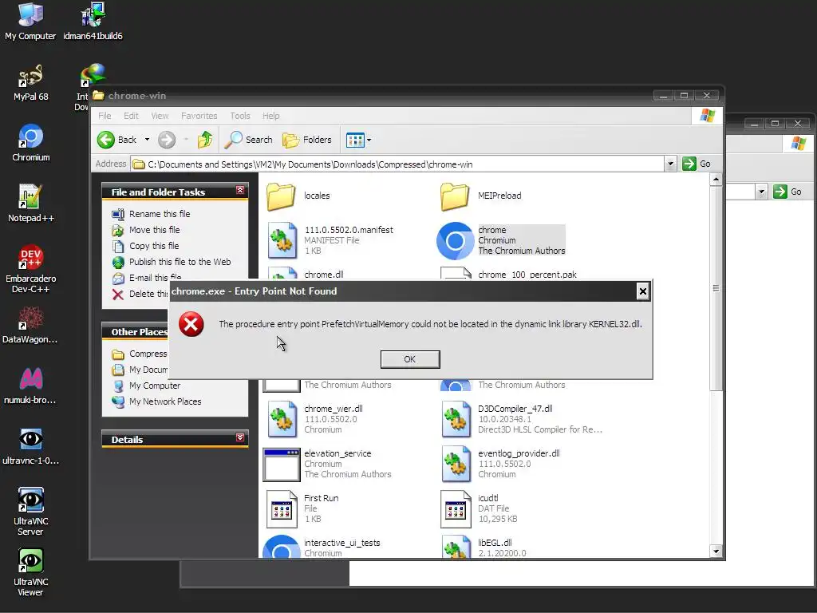Screen dimensions: 817x613
Task: Click Move this file
Action: [154, 230]
